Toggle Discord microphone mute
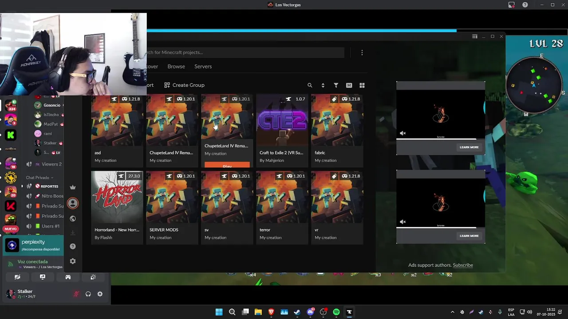Image resolution: width=568 pixels, height=319 pixels. [x=76, y=294]
